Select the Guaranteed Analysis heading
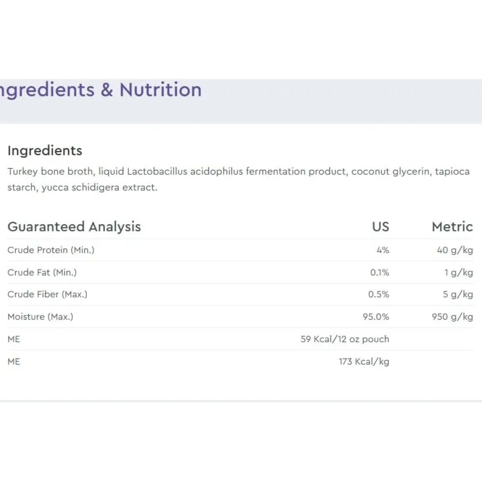 pos(74,227)
